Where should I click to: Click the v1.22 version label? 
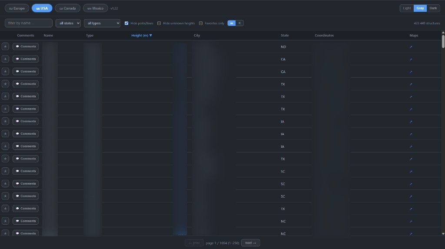[114, 9]
